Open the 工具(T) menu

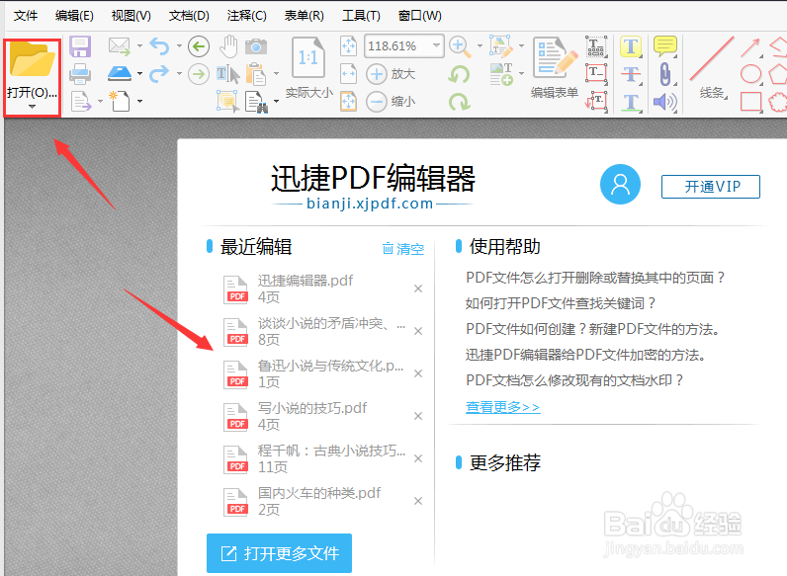[x=361, y=16]
